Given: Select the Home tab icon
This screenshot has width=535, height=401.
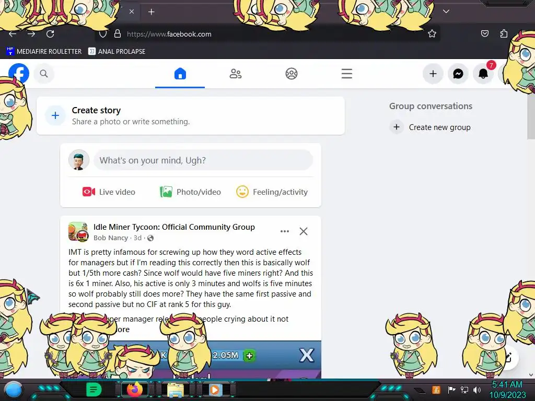Looking at the screenshot, I should pos(180,74).
